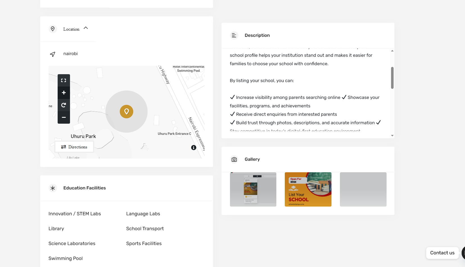The image size is (465, 267).
Task: Zoom out on the map
Action: [64, 117]
